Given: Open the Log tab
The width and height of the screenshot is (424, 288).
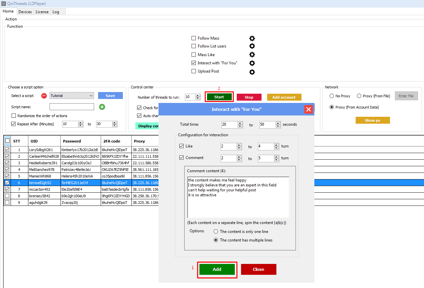Looking at the screenshot, I should [x=56, y=12].
